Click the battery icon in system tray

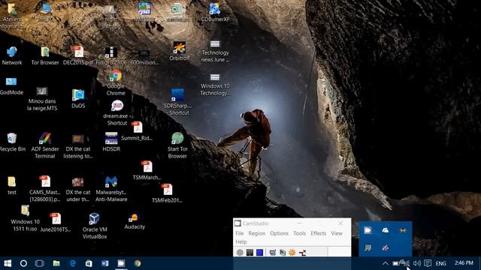(x=396, y=263)
